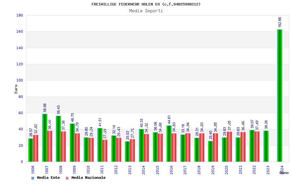Click the 2023 year axis label
Viewport: 292px width, 194px height.
[268, 170]
